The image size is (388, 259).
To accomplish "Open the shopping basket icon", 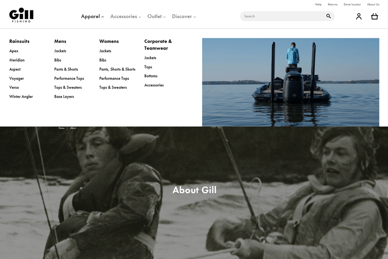I will coord(374,16).
